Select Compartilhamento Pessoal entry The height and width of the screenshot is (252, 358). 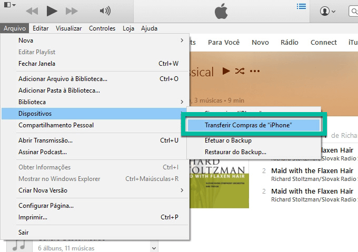(95, 125)
